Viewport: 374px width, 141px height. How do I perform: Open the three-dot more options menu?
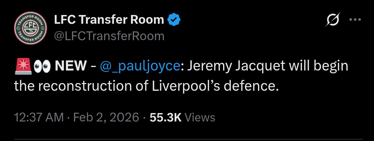355,20
